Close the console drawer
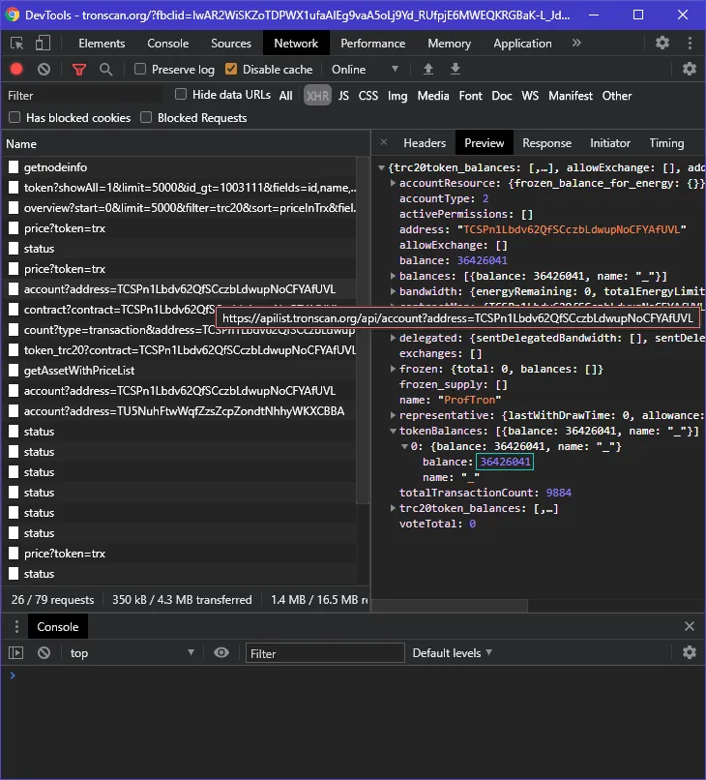Screen dimensions: 706x780 690,626
